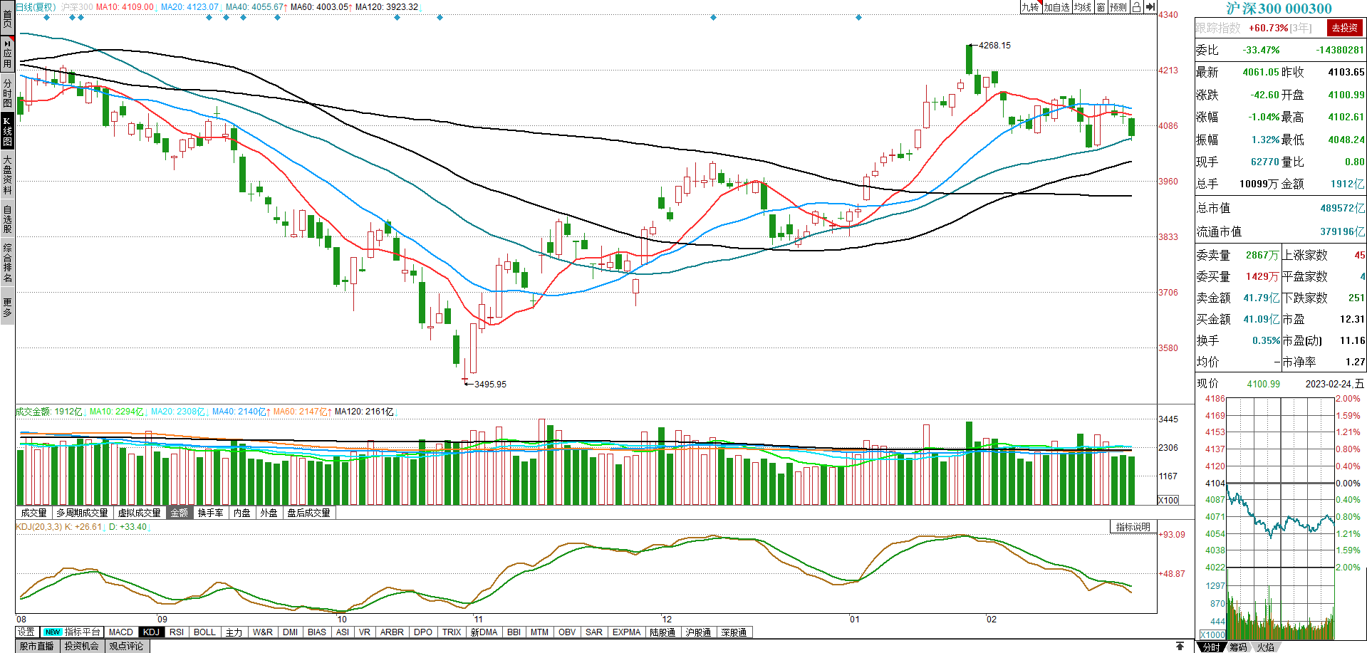Toggle the 均线 moving average display
Viewport: 1367px width, 653px height.
pos(1083,7)
